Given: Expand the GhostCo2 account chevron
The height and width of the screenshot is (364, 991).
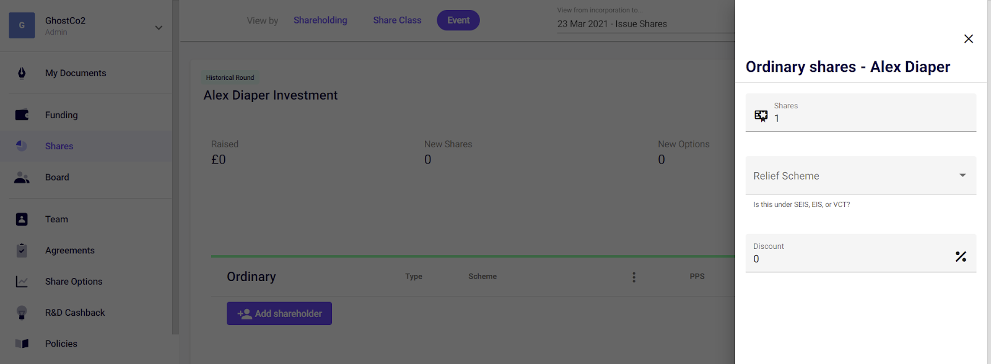Looking at the screenshot, I should pyautogui.click(x=159, y=27).
